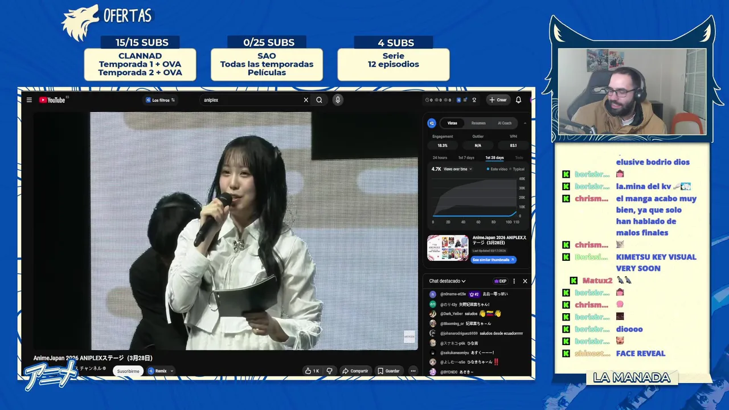Click the KIMETSU KEY VISUAL VERY SOON message

pyautogui.click(x=656, y=263)
